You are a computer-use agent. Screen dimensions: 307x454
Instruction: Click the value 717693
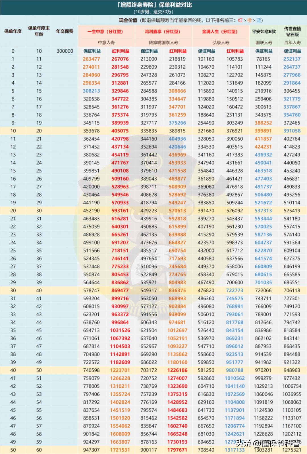(177, 258)
